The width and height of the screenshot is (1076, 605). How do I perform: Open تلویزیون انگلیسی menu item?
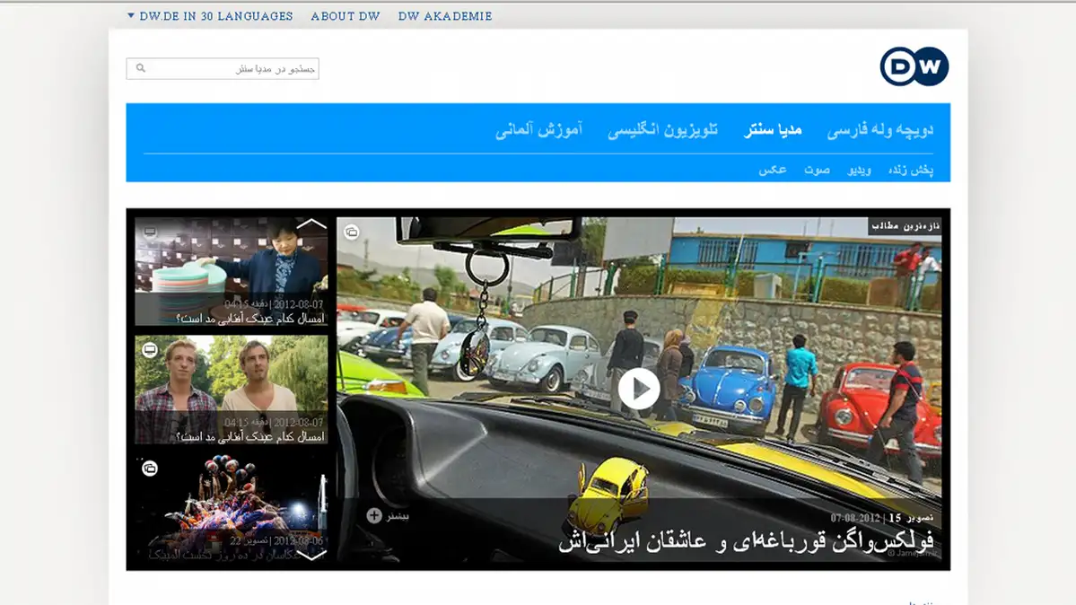point(662,129)
